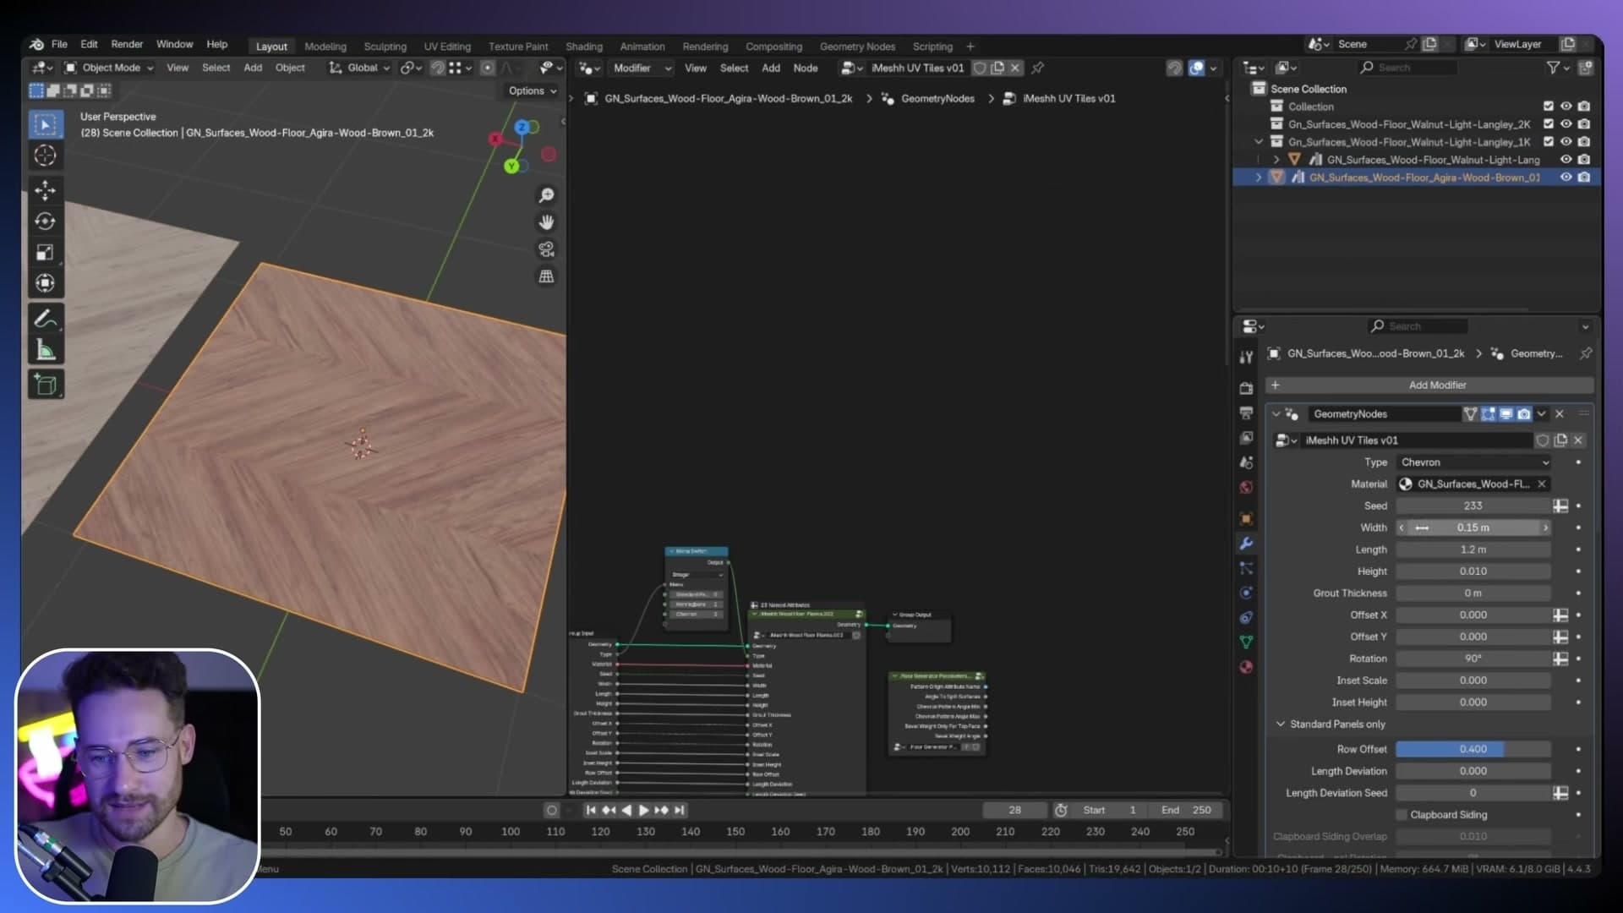1623x913 pixels.
Task: Collapse the GeometryNodes modifier panel
Action: (x=1276, y=414)
